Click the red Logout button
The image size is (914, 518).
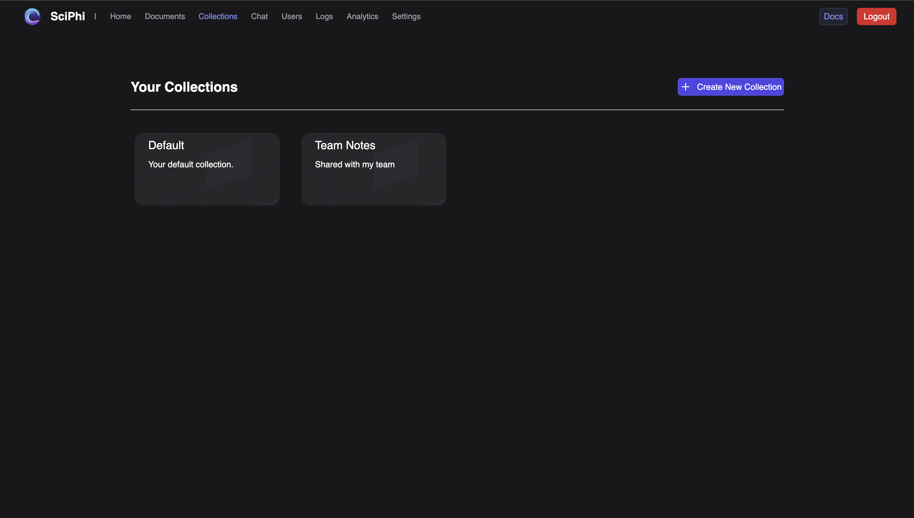click(876, 16)
